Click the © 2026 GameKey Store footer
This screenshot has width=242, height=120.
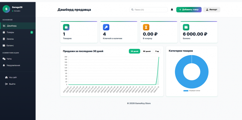tap(139, 103)
